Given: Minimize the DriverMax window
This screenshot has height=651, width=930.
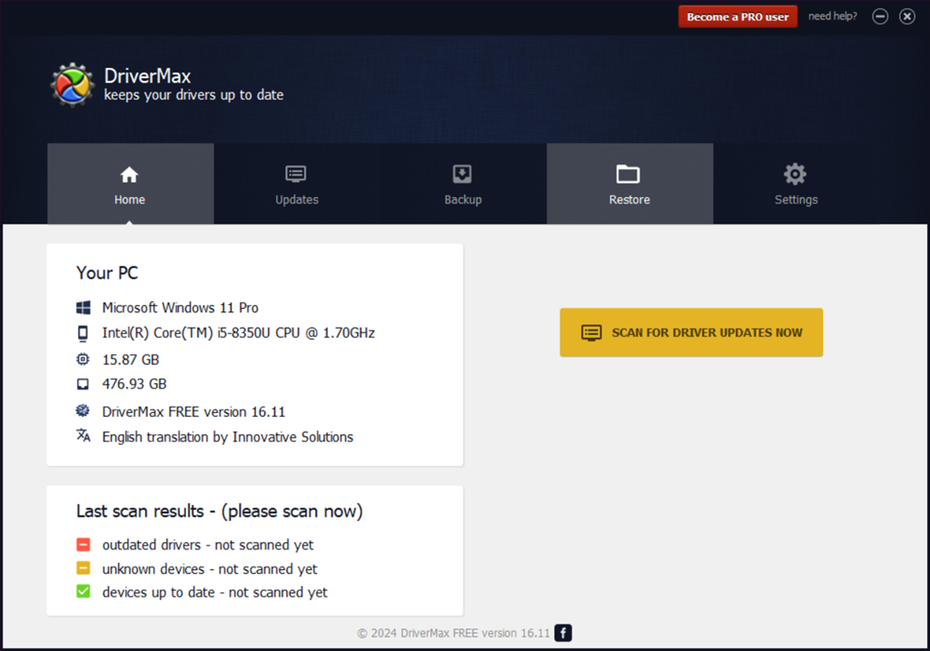Looking at the screenshot, I should pyautogui.click(x=880, y=16).
